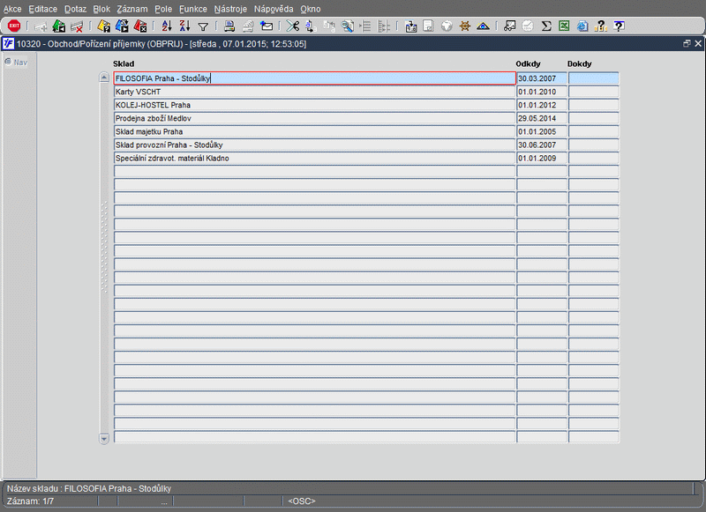The width and height of the screenshot is (706, 512).
Task: Open the Nástroje menu
Action: (x=230, y=9)
